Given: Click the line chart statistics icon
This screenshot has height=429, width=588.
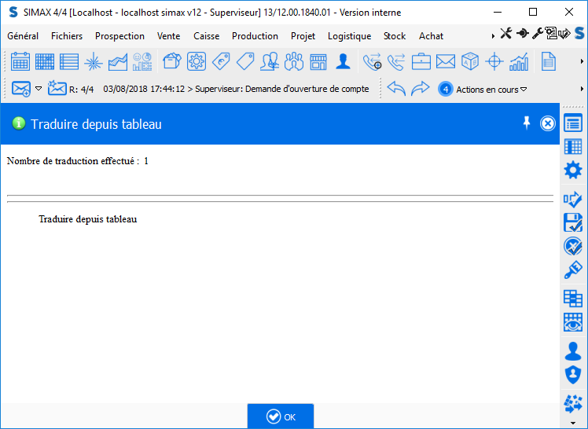Looking at the screenshot, I should pyautogui.click(x=118, y=61).
